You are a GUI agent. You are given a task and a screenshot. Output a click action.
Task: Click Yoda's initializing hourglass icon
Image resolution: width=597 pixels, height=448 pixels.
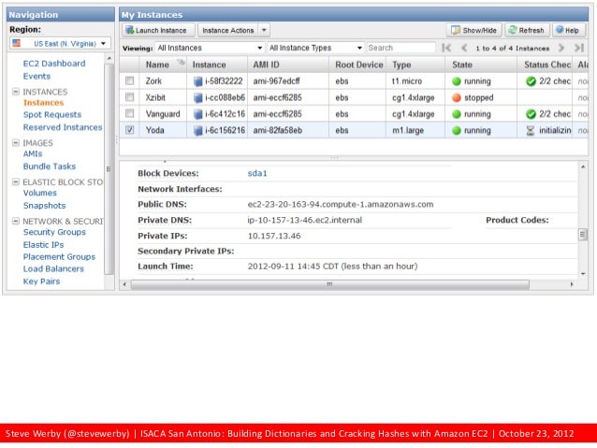pyautogui.click(x=530, y=131)
